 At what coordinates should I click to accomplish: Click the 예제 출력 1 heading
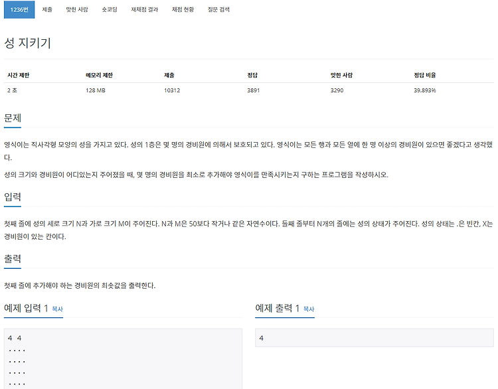point(278,308)
